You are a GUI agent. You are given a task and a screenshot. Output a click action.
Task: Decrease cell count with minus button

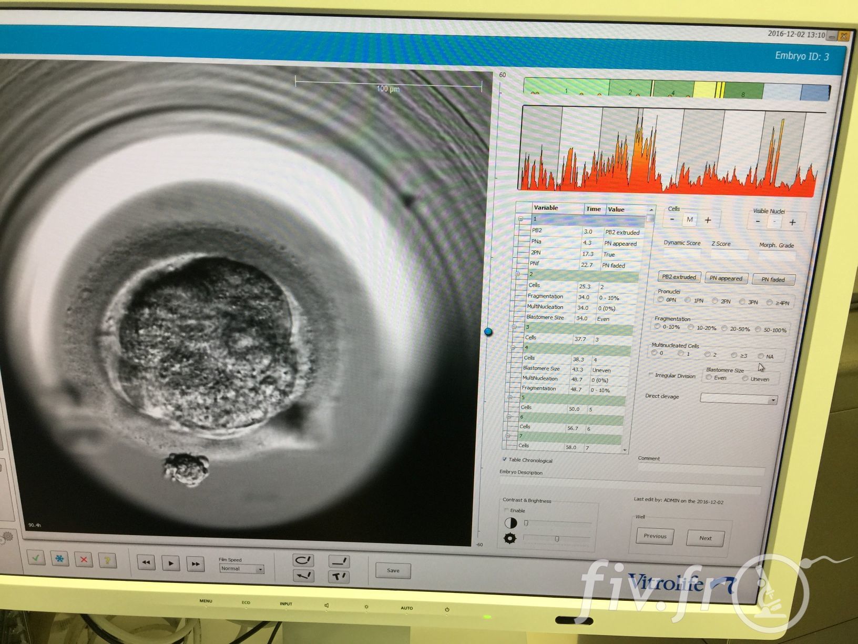click(x=672, y=219)
